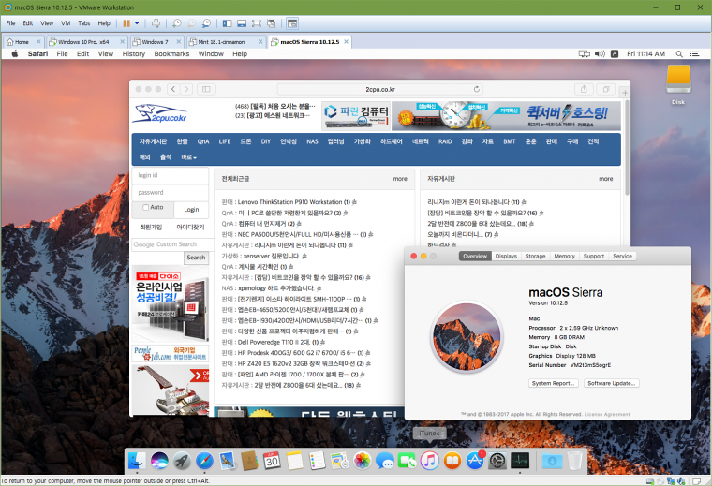The height and width of the screenshot is (486, 712).
Task: Enter VMware full screen mode icon
Action: [x=257, y=23]
